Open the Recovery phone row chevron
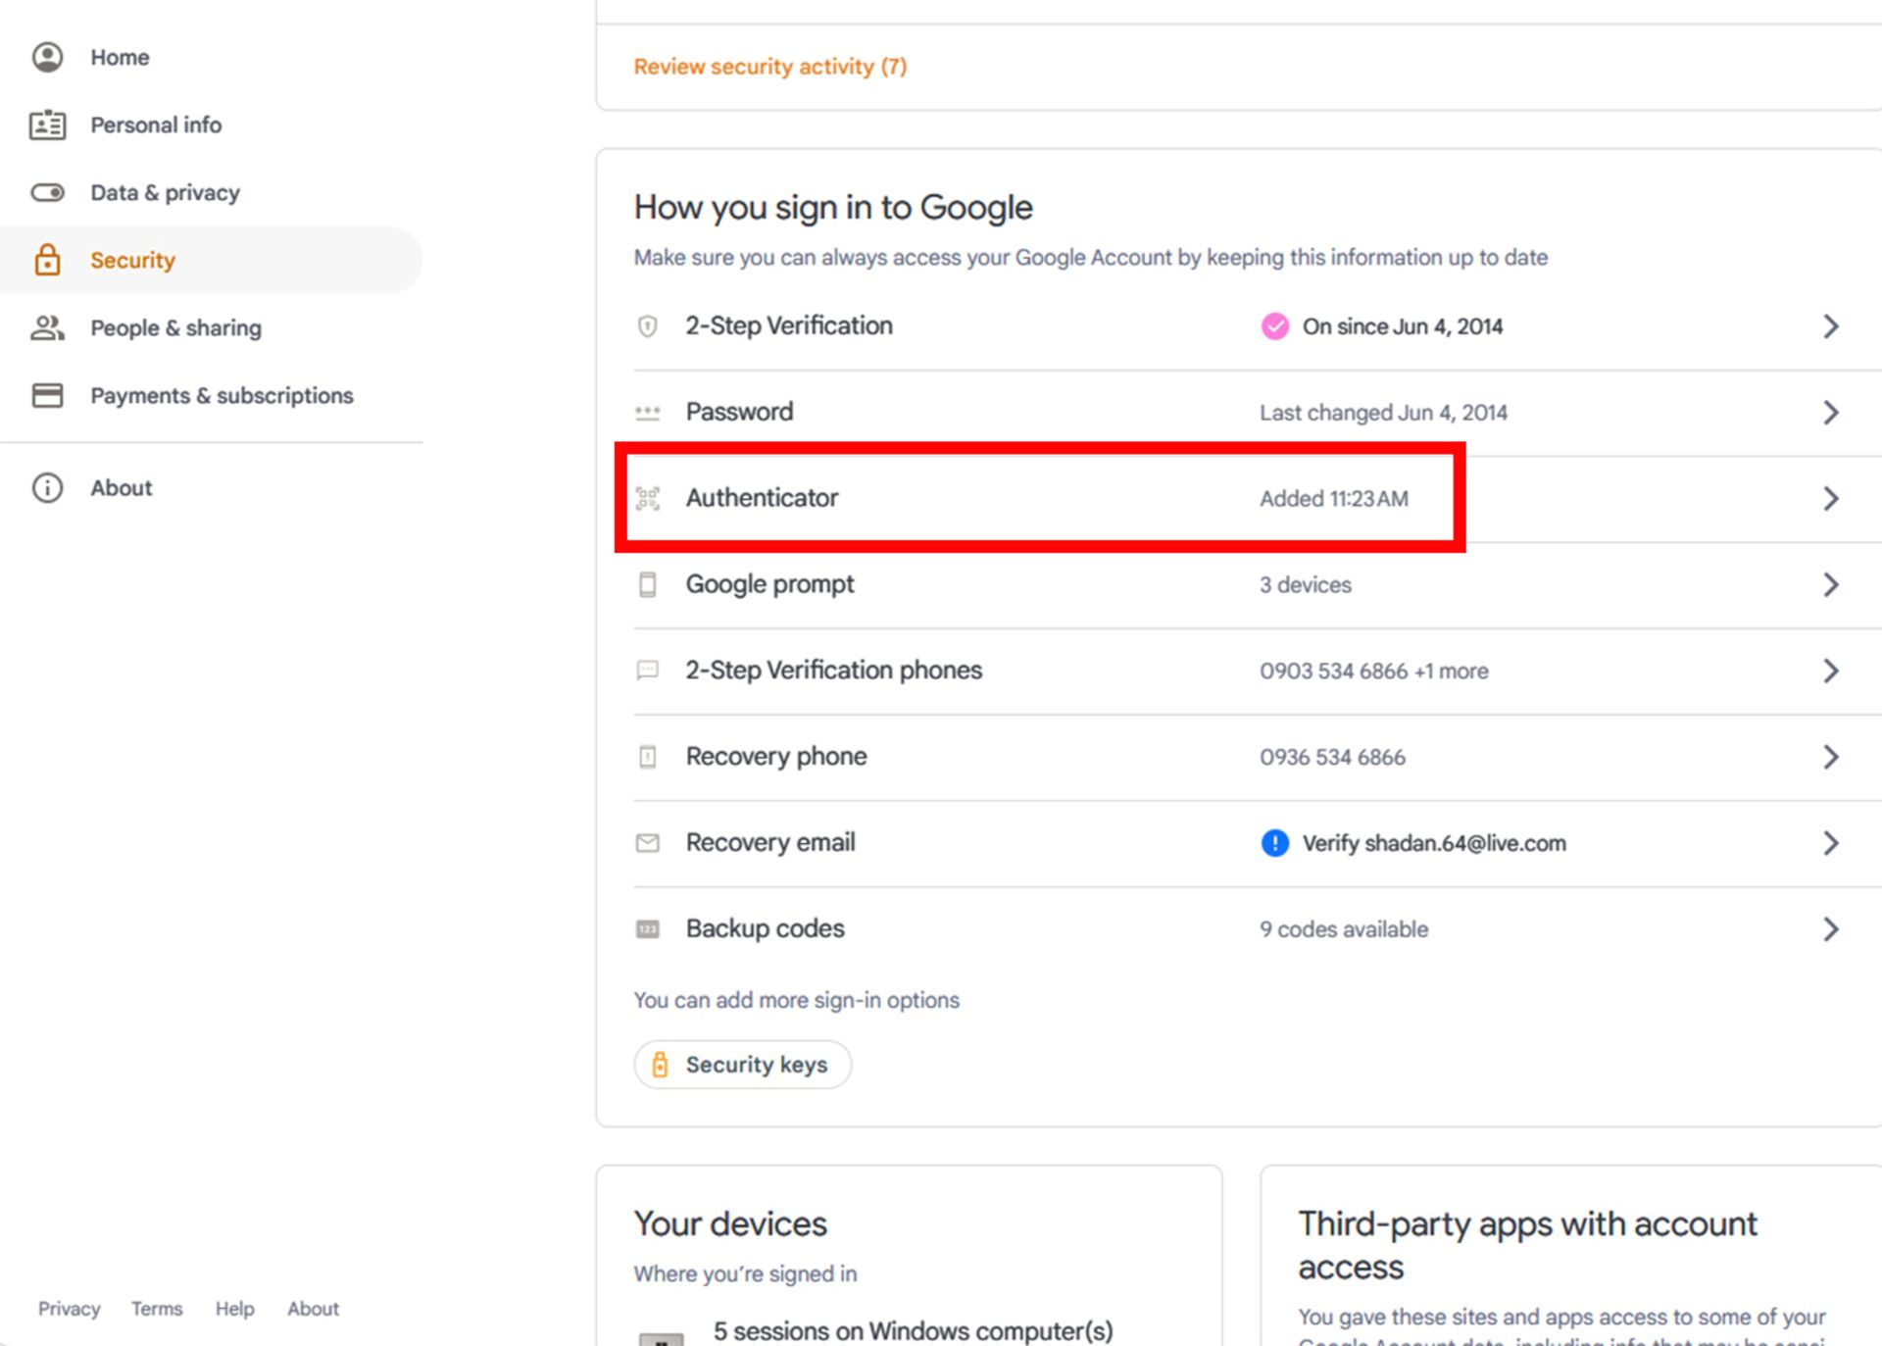1882x1346 pixels. tap(1830, 757)
